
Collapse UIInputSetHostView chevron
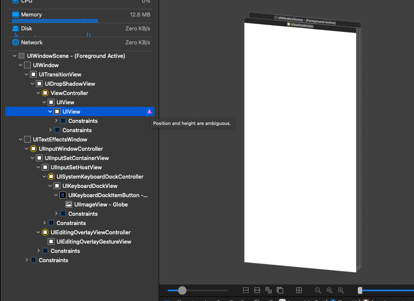coord(38,167)
